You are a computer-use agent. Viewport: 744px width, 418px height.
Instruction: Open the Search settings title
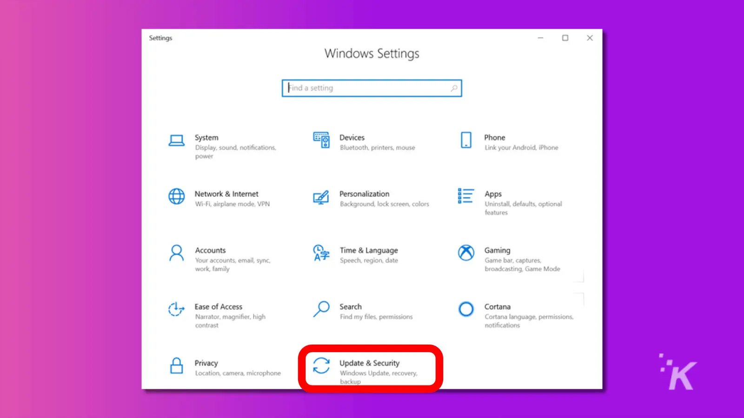[x=351, y=307]
